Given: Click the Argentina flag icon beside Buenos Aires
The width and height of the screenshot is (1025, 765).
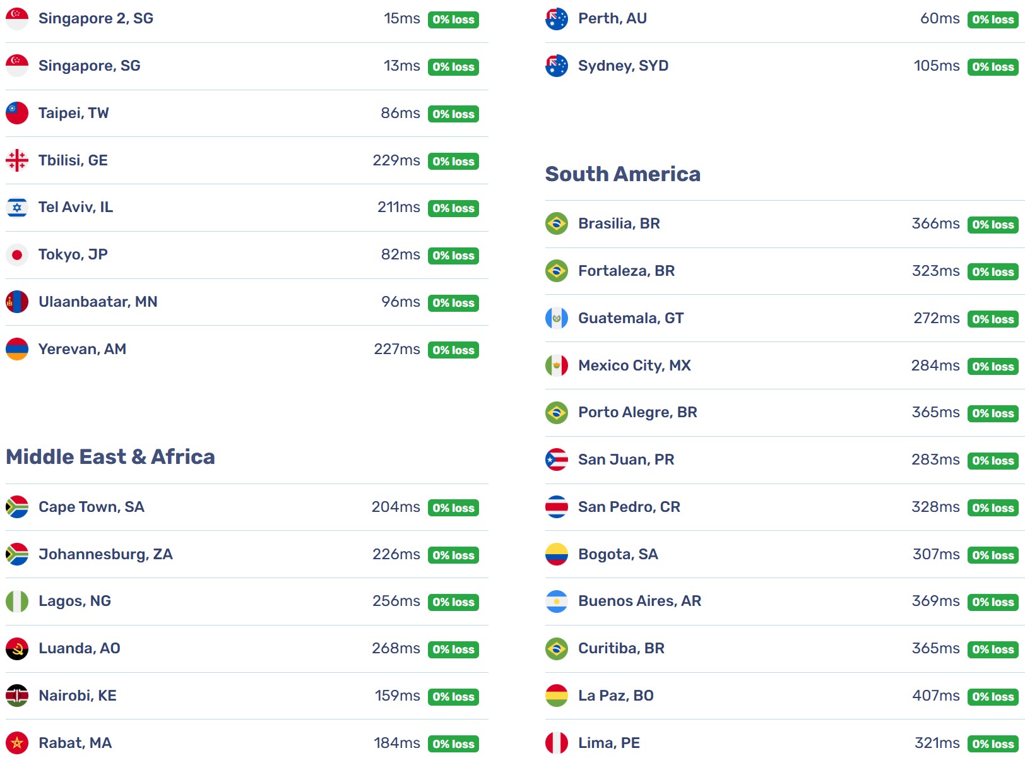Looking at the screenshot, I should click(x=557, y=602).
